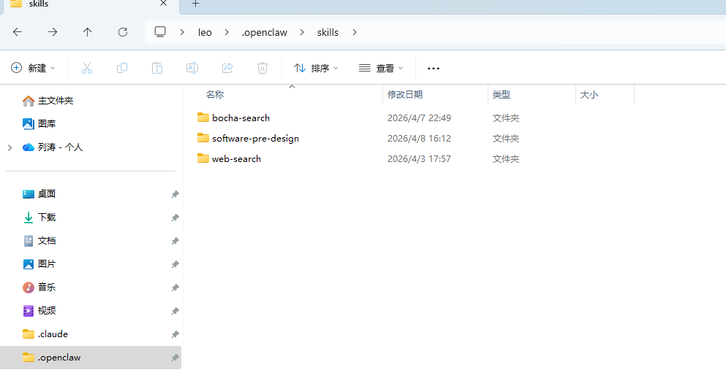This screenshot has width=726, height=370.
Task: Refresh the current folder view
Action: (x=123, y=32)
